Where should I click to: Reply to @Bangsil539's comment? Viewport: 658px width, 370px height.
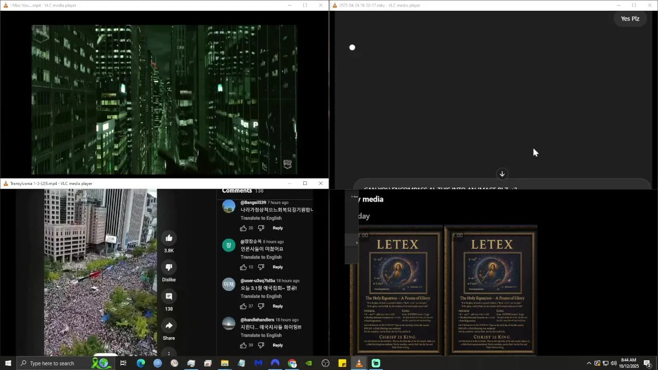click(278, 228)
